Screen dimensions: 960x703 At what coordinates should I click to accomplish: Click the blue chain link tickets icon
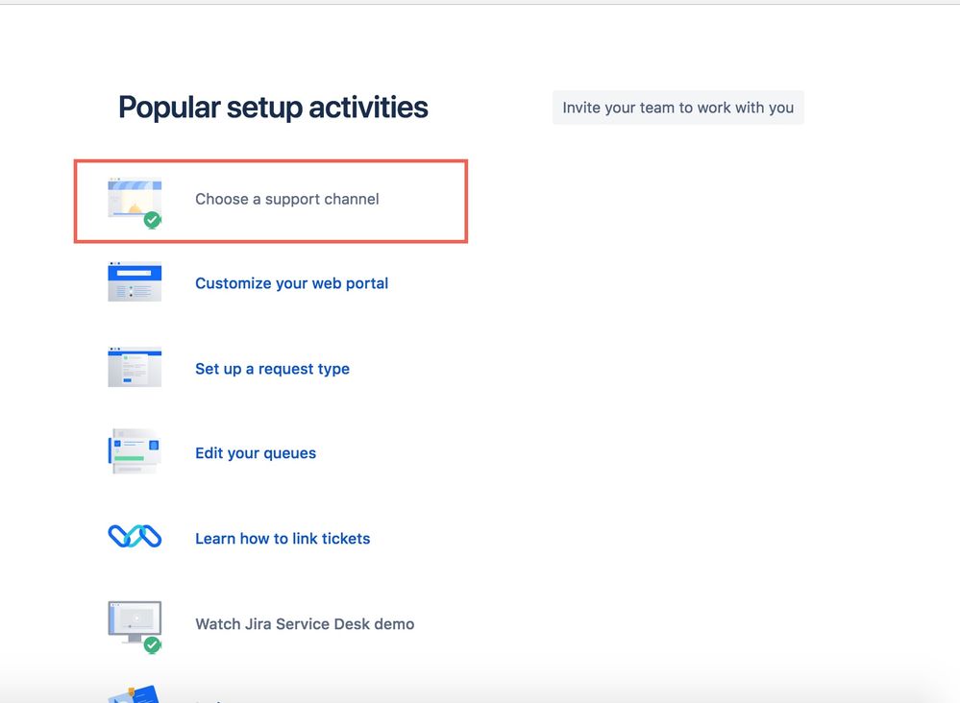[135, 536]
